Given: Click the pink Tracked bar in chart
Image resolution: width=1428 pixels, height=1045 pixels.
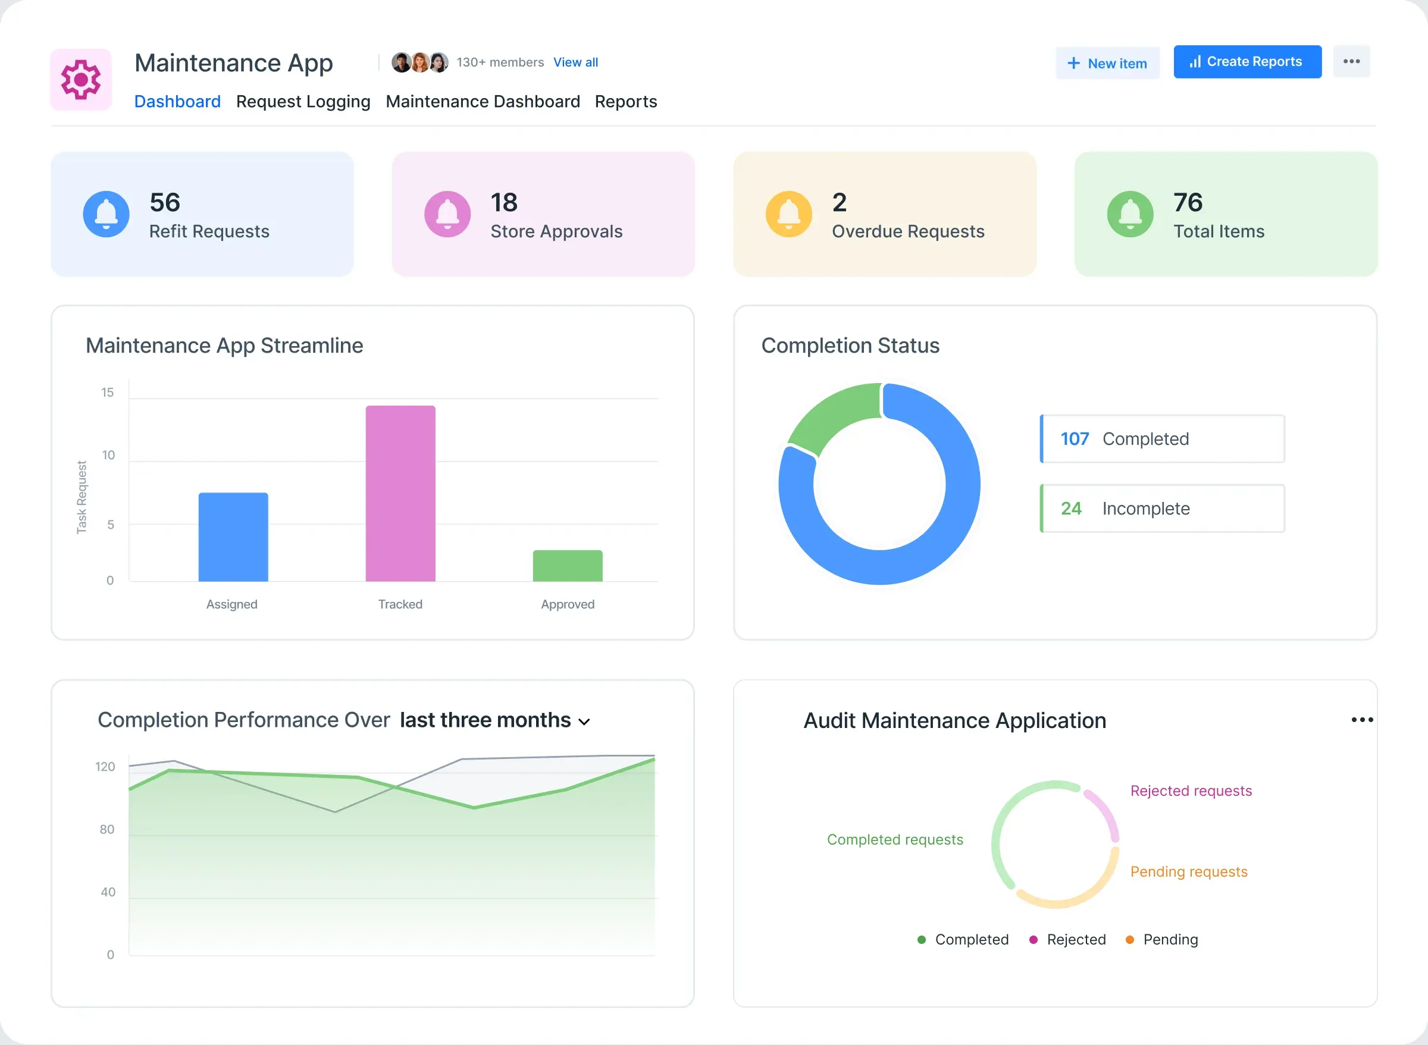Looking at the screenshot, I should pyautogui.click(x=400, y=494).
